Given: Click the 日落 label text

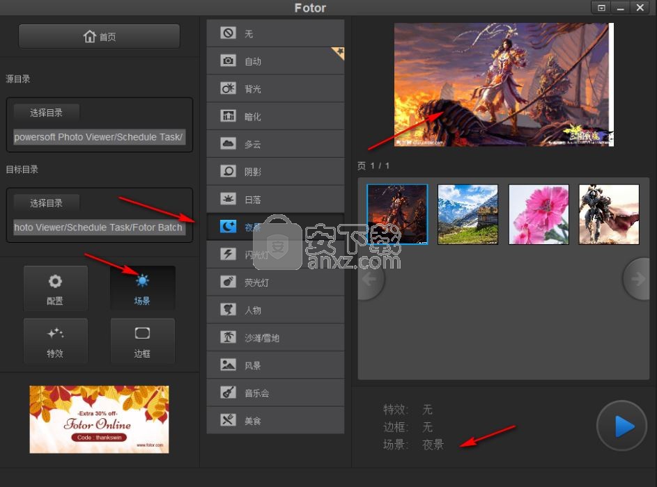Looking at the screenshot, I should pos(253,200).
